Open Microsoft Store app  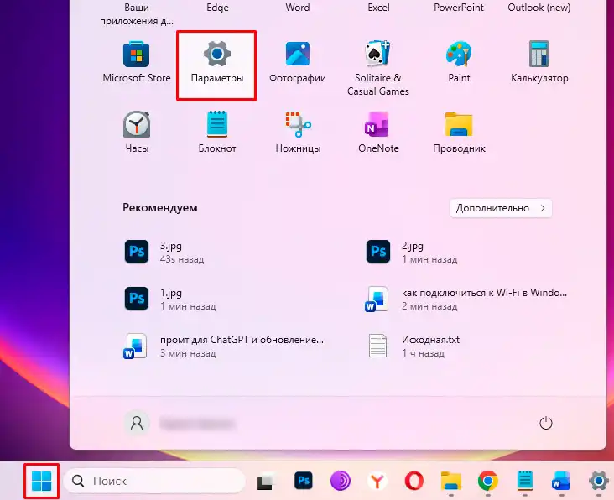click(136, 62)
